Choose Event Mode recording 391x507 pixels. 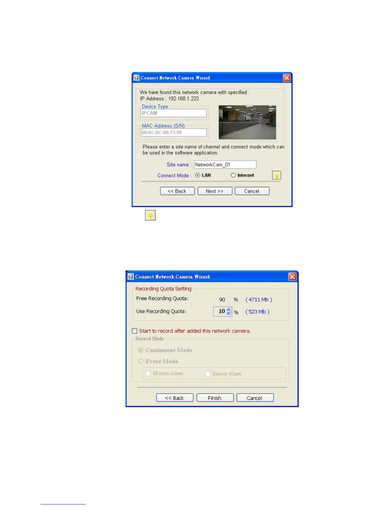point(141,361)
